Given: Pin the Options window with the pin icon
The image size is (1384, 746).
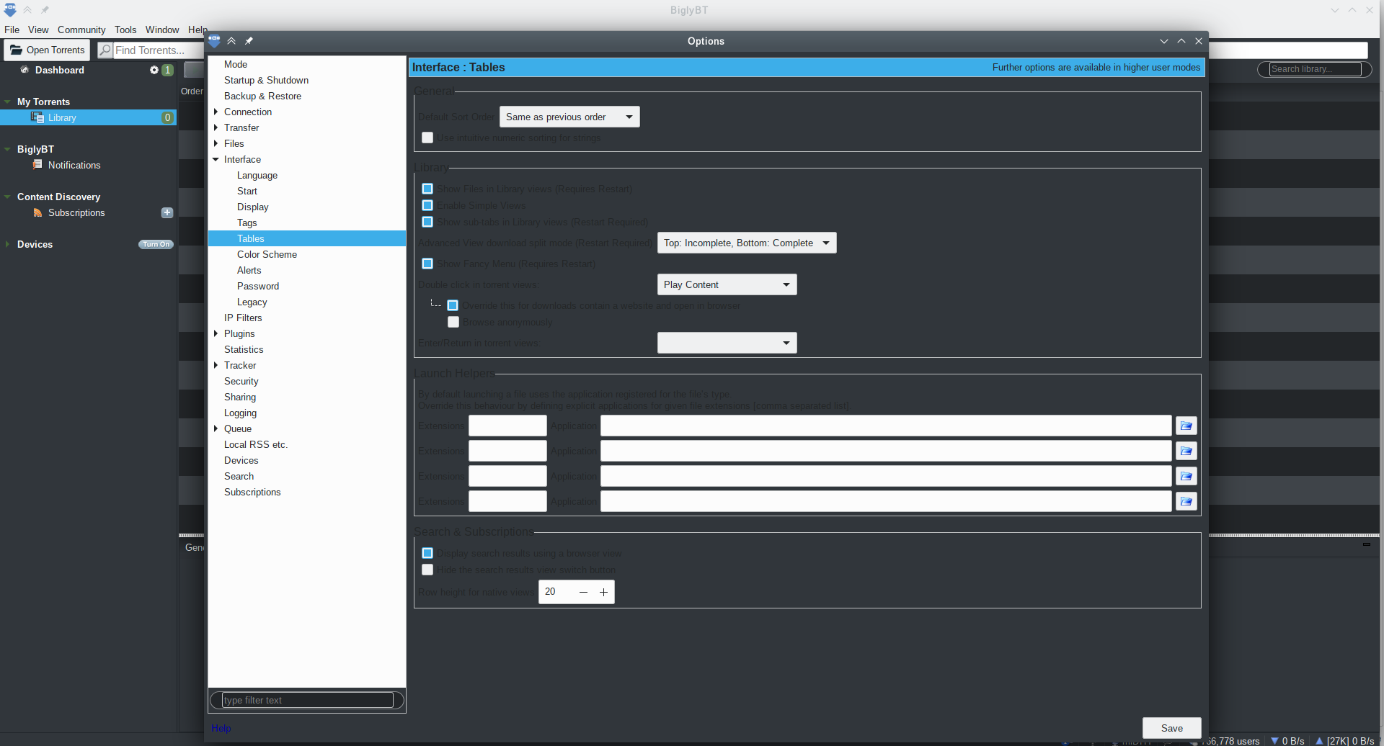Looking at the screenshot, I should (249, 41).
